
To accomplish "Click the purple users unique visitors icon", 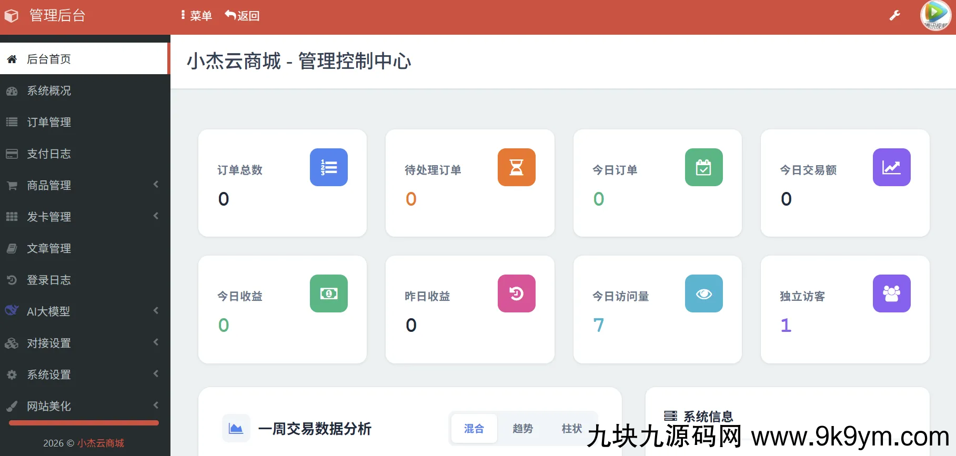I will [x=891, y=293].
